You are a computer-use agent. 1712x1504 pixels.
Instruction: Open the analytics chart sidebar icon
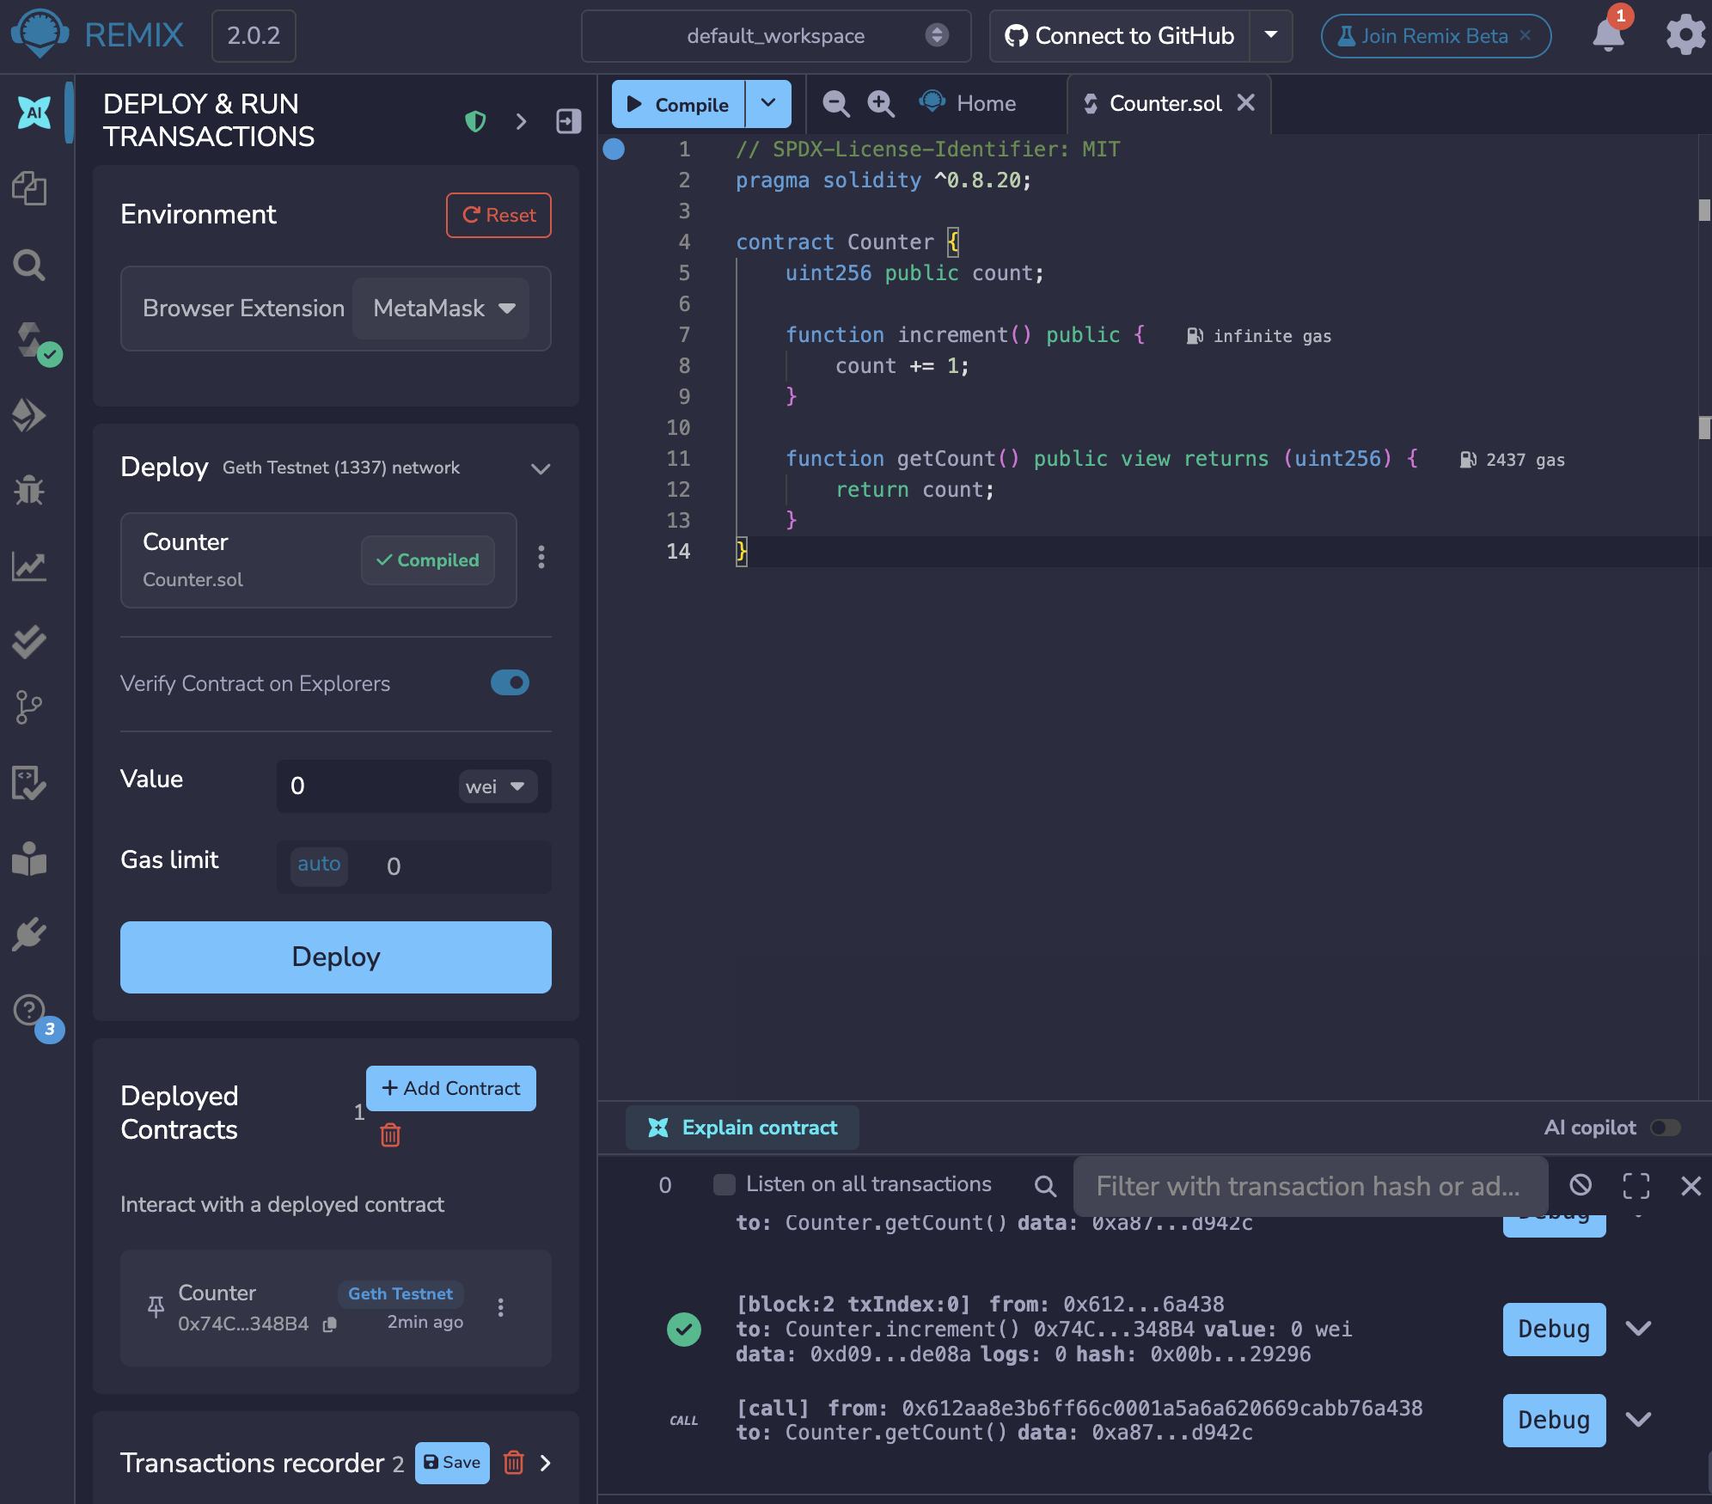pos(30,566)
